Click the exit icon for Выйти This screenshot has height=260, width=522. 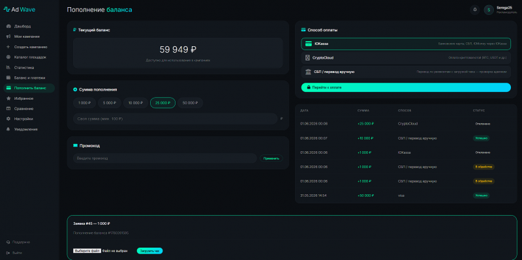pos(8,253)
